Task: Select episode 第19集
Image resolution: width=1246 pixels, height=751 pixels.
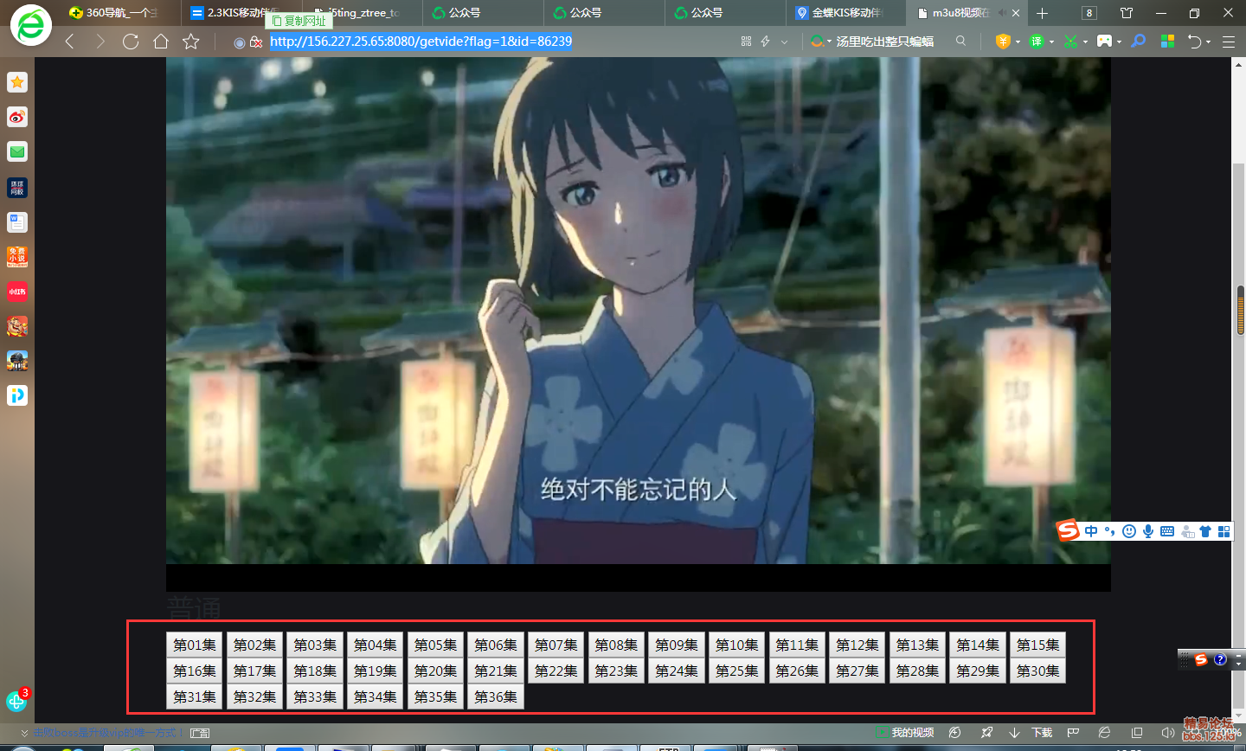Action: coord(376,671)
